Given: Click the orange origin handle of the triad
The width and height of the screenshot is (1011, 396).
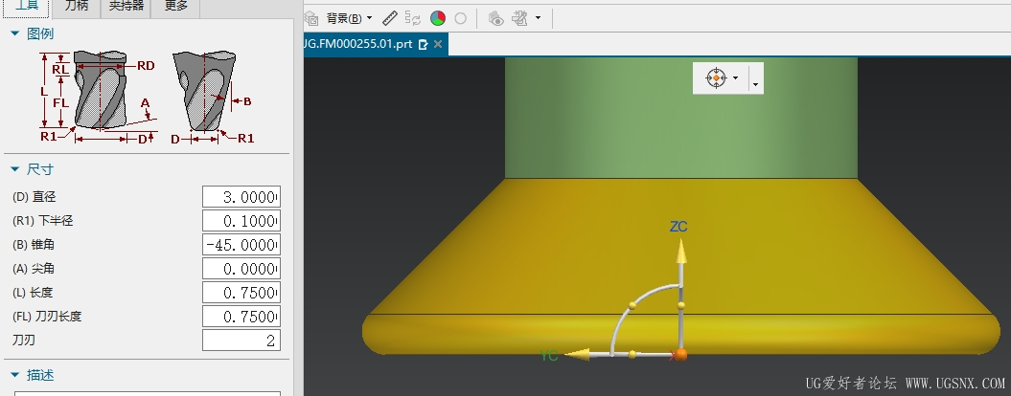Looking at the screenshot, I should (x=681, y=354).
